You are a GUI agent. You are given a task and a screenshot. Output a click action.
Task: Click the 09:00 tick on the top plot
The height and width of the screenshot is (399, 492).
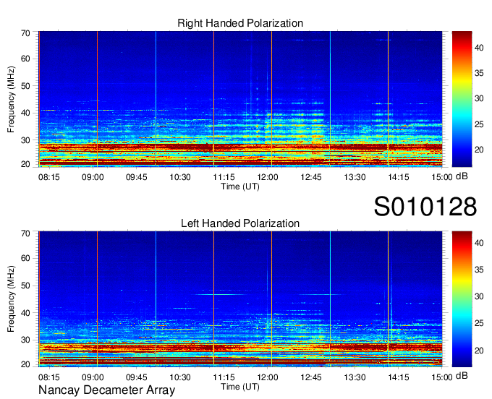coord(93,177)
